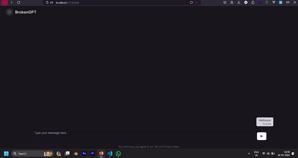Click the pink heart extension icon
This screenshot has width=298, height=158.
pos(197,2)
